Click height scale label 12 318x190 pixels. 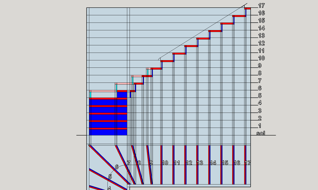coord(261,43)
